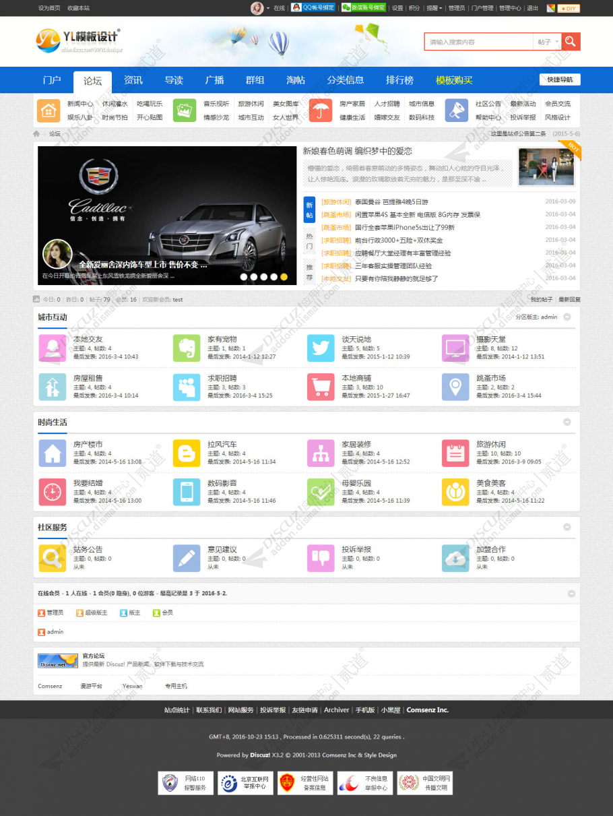This screenshot has width=613, height=816.
Task: Click the orange search magnifier button
Action: pos(571,42)
